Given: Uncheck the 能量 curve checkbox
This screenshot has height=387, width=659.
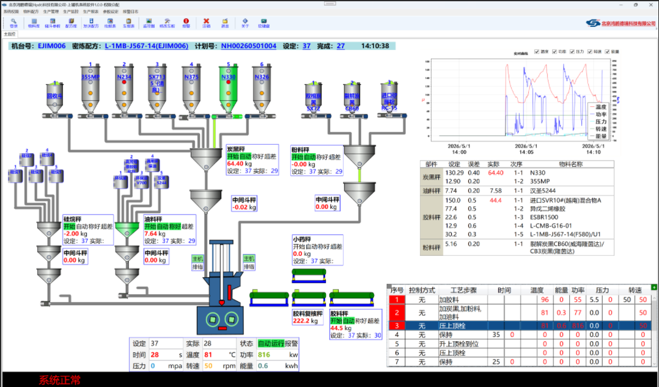Looking at the screenshot, I should pyautogui.click(x=607, y=52).
